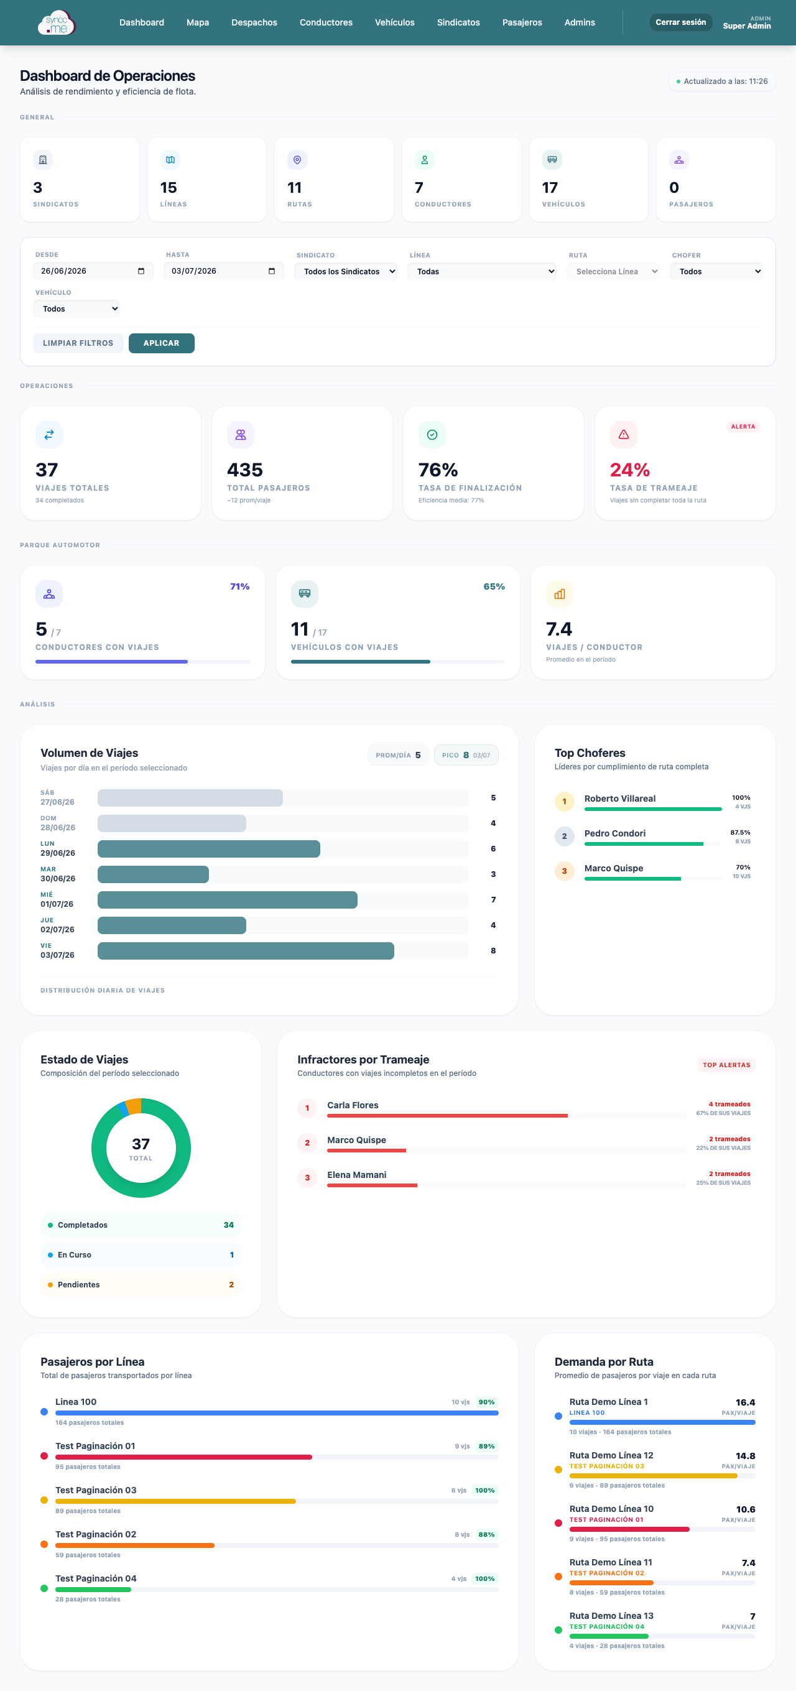Click the Líneas map icon
Screen dimensions: 796x1691
170,159
